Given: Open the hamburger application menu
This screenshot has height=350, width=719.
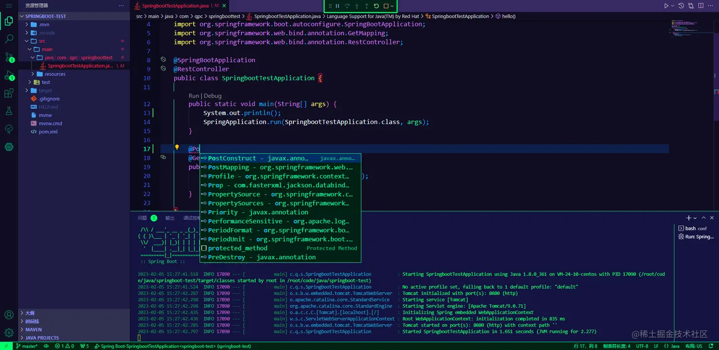Looking at the screenshot, I should [x=9, y=6].
